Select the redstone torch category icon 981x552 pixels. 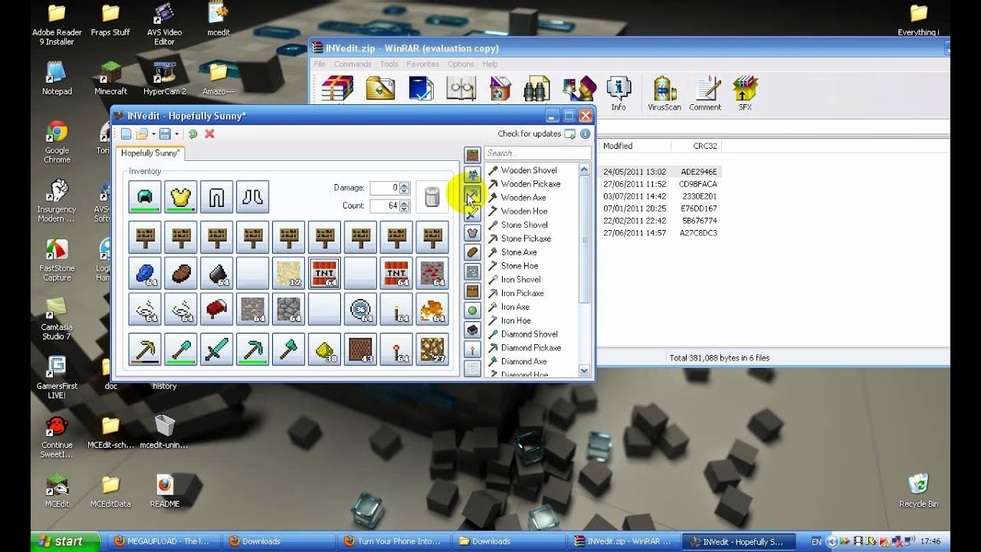coord(473,350)
